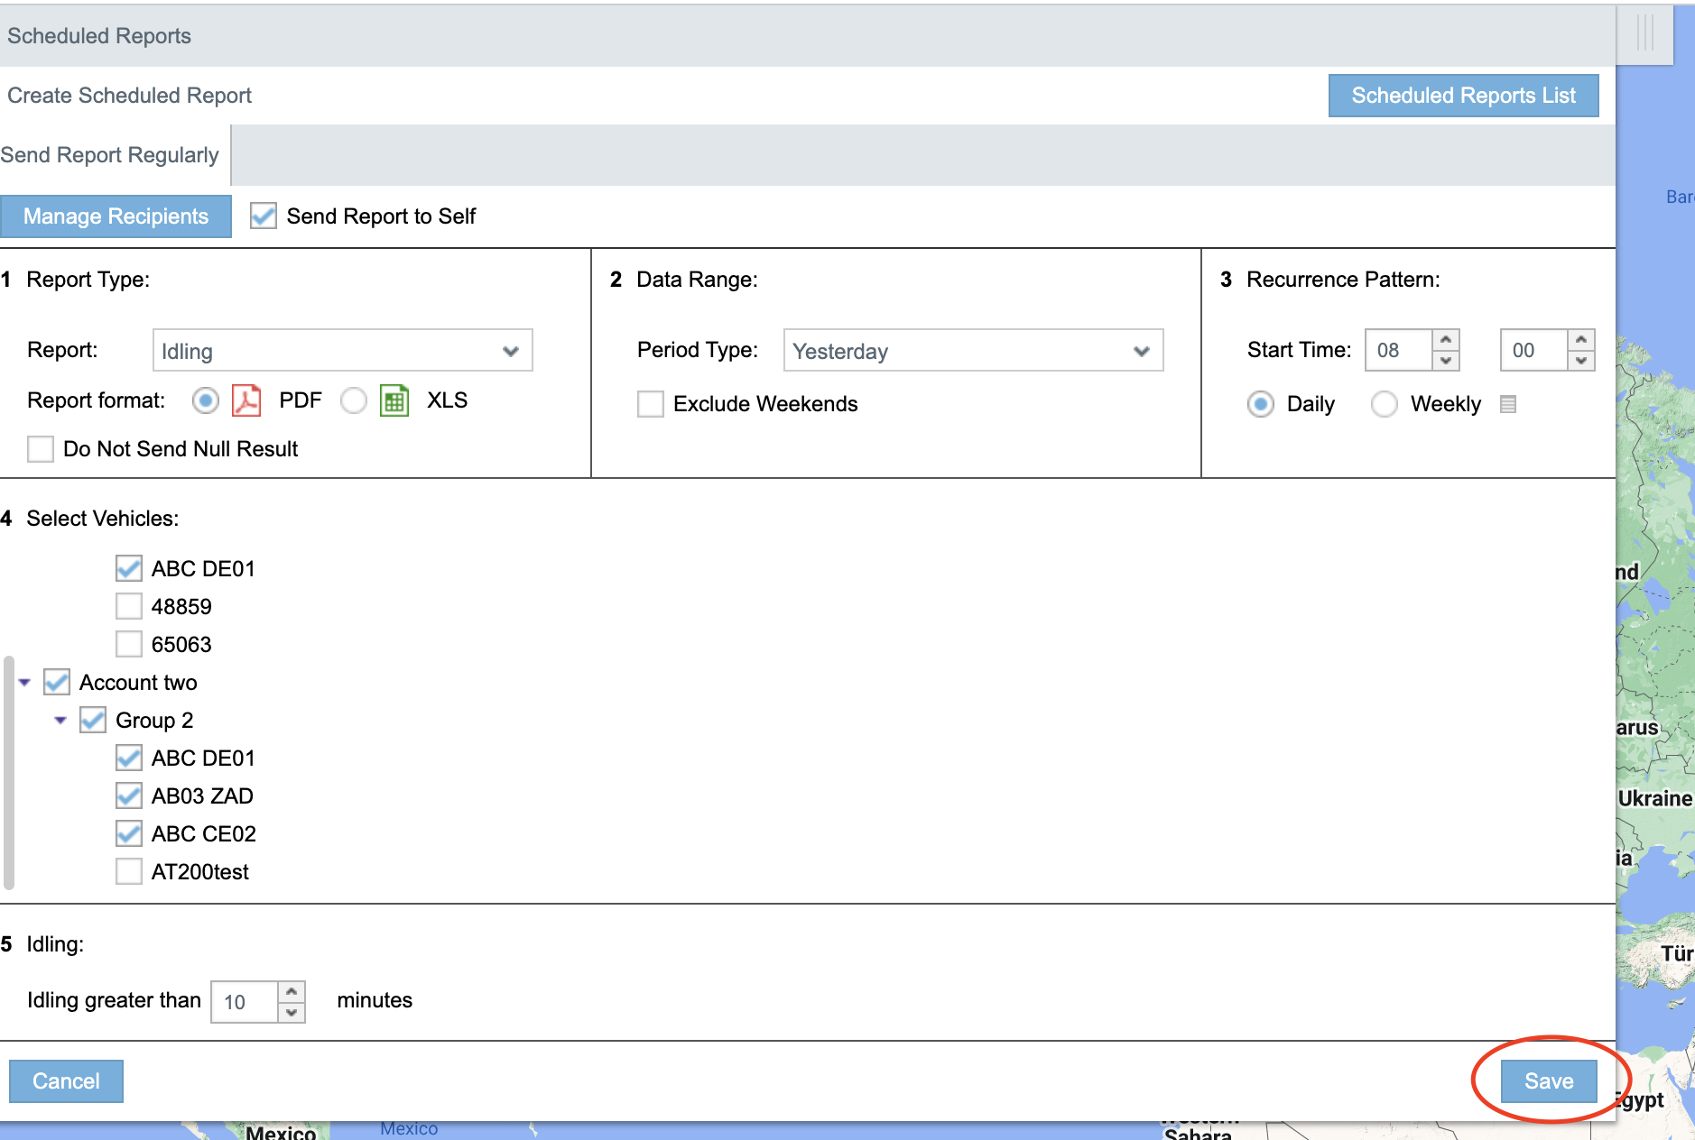Toggle Do Not Send Null Result

coord(41,449)
